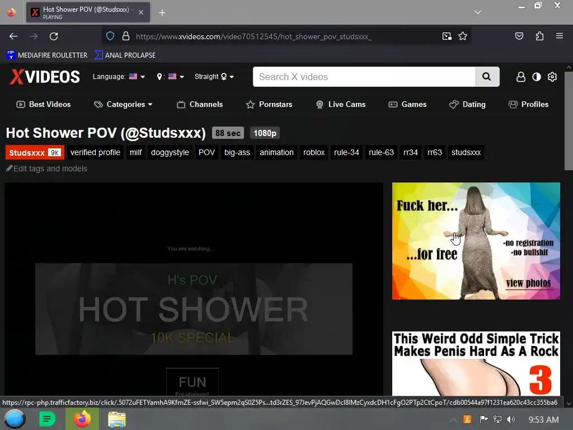Click the lowercase studsxxx tag
The image size is (573, 430).
[466, 152]
